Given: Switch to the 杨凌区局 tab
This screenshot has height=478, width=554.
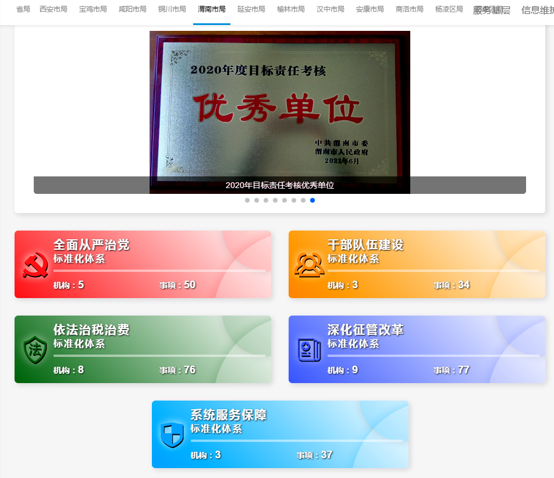Looking at the screenshot, I should [449, 9].
